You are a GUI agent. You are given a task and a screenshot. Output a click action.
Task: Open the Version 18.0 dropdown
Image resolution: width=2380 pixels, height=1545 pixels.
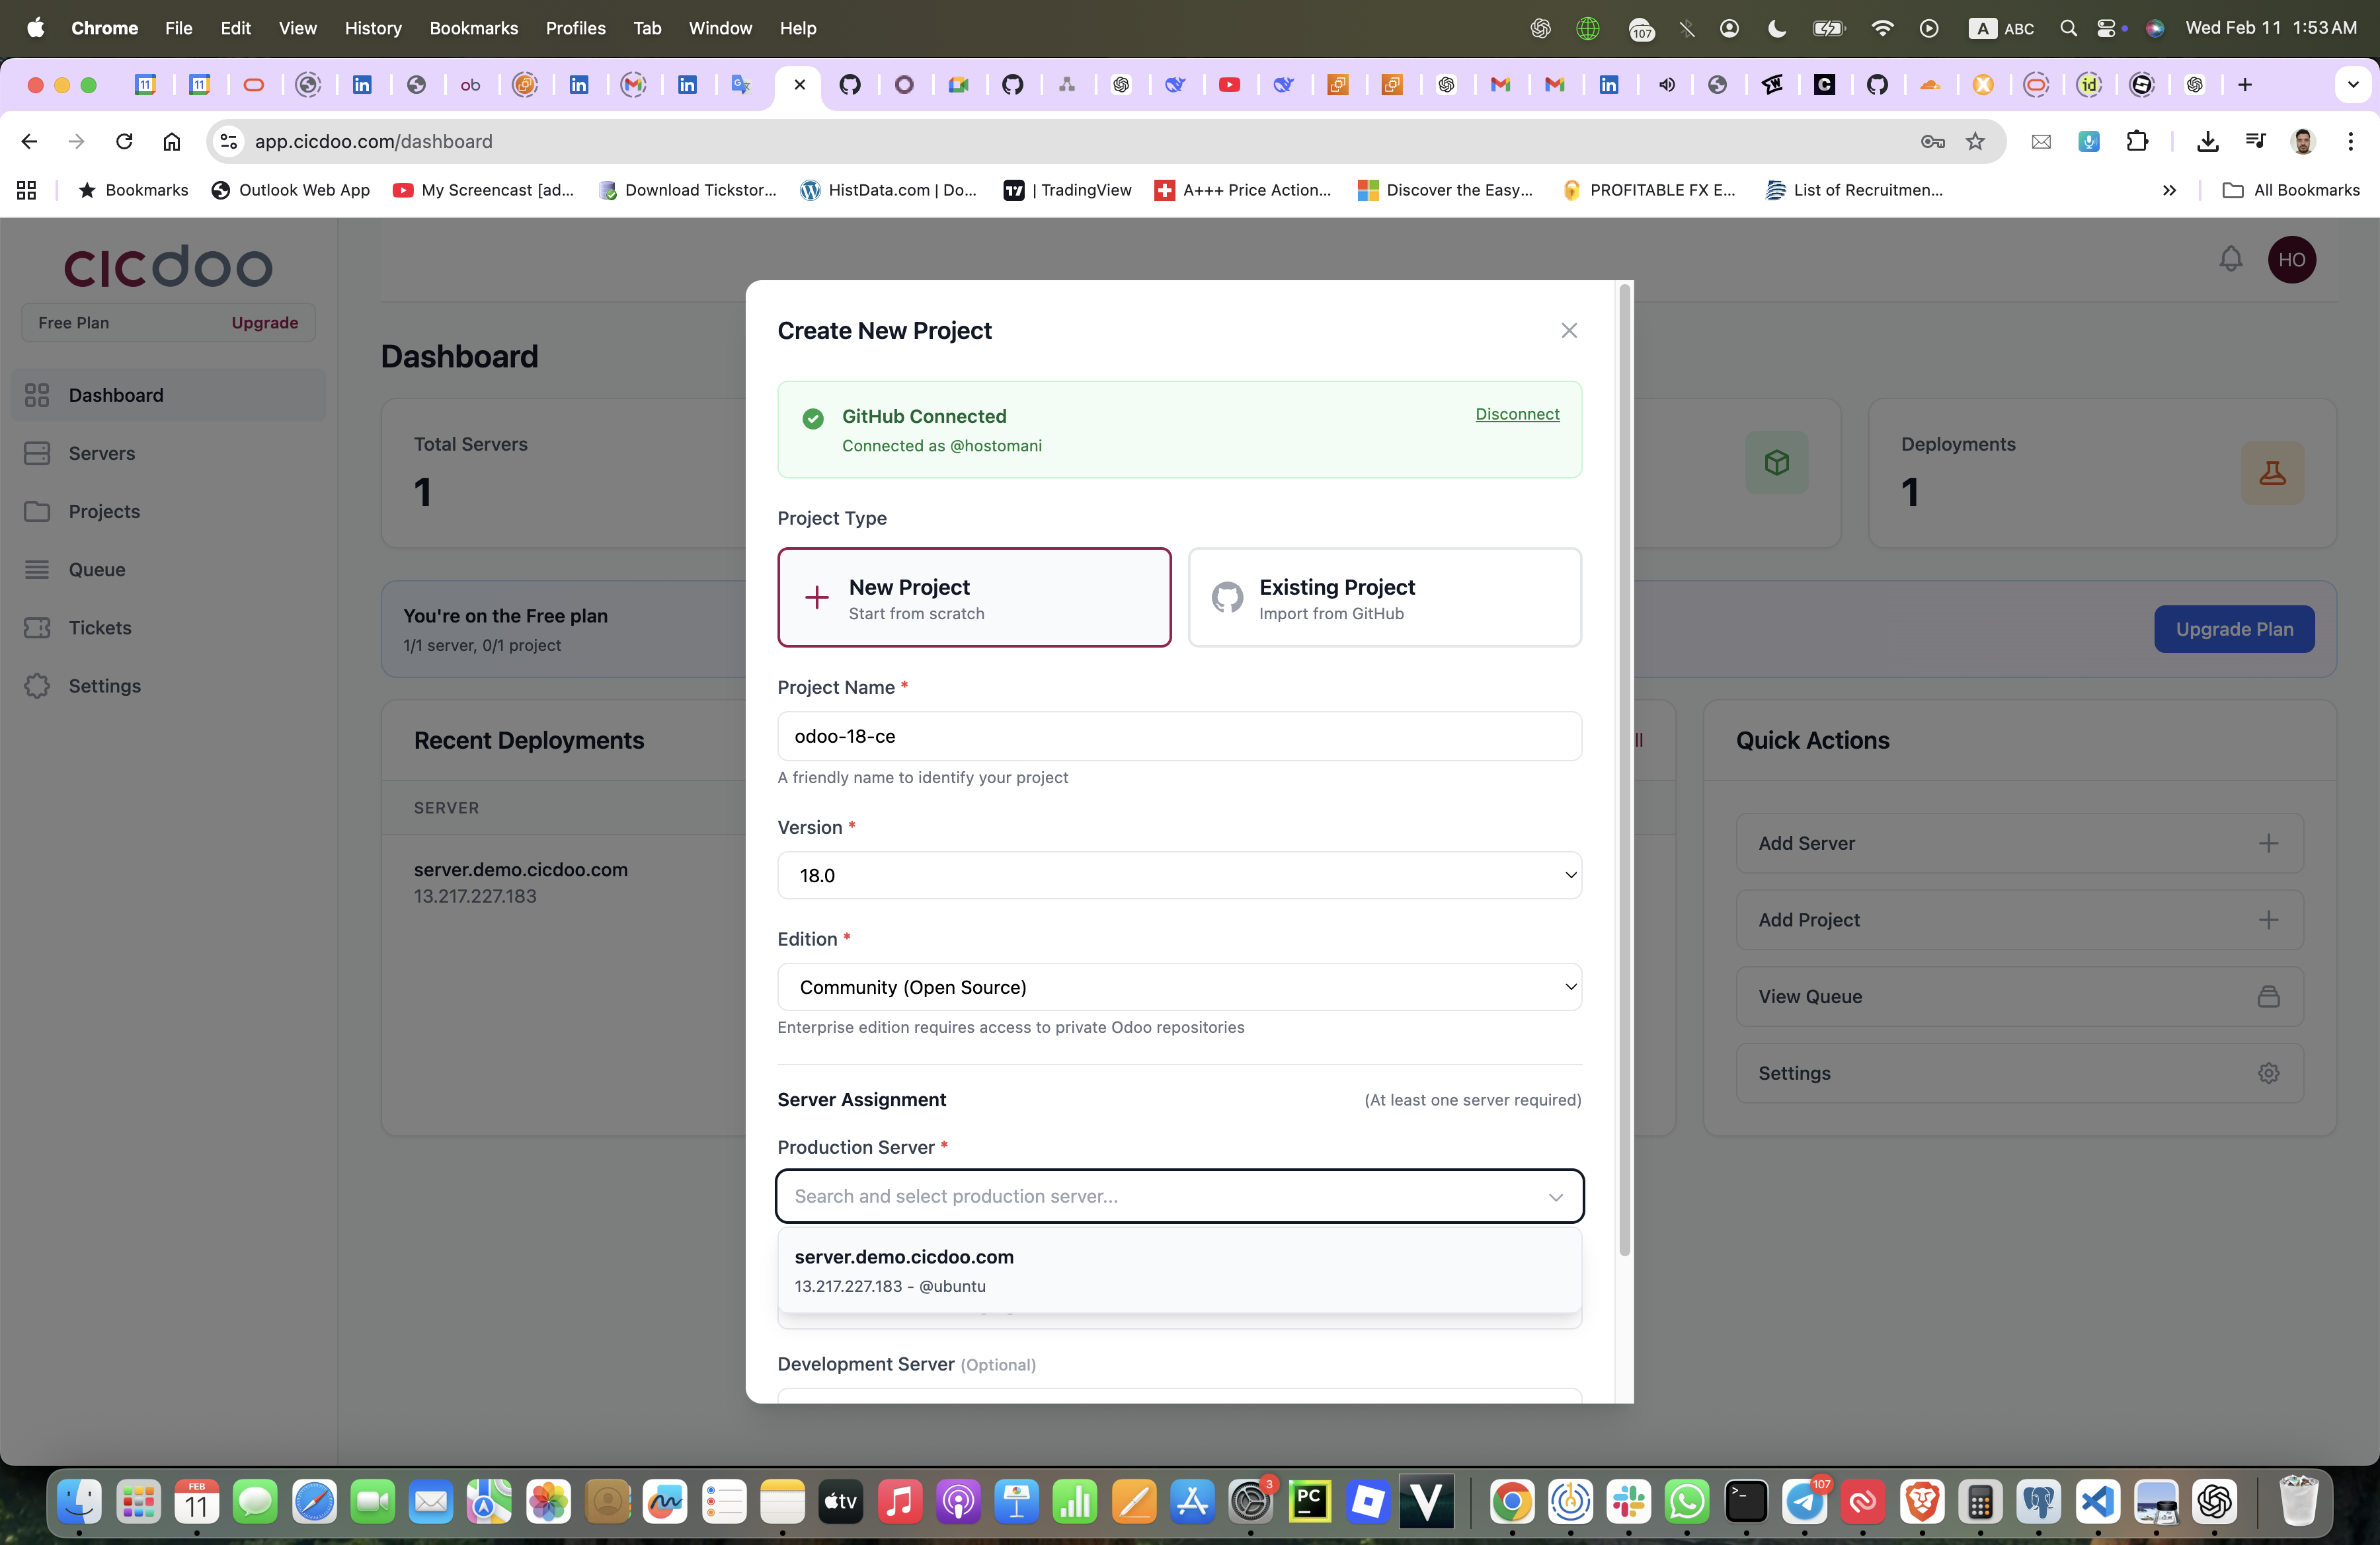point(1178,876)
